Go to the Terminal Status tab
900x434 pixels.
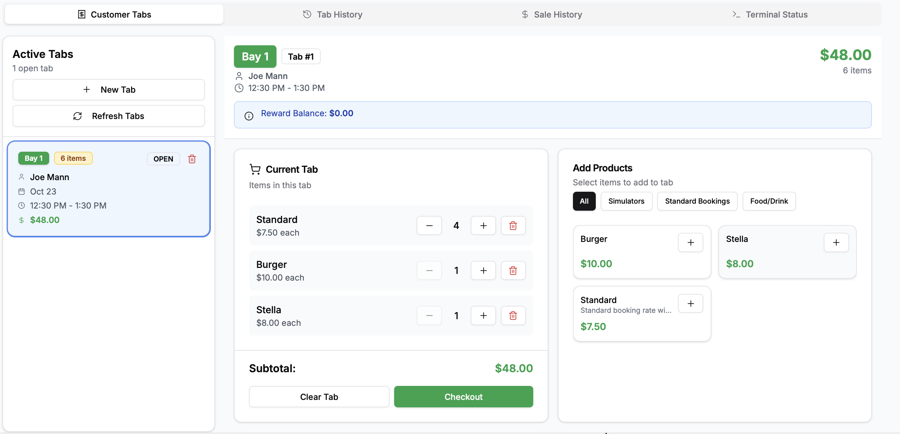[x=770, y=14]
